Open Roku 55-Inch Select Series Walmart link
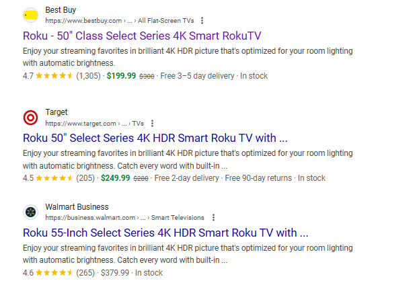 click(x=165, y=233)
